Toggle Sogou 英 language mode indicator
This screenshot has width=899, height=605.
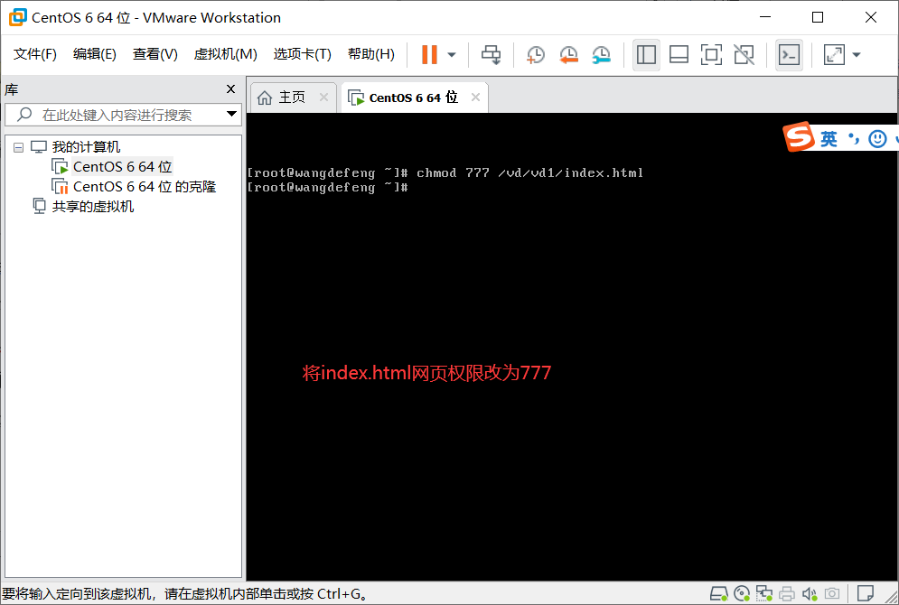(829, 139)
